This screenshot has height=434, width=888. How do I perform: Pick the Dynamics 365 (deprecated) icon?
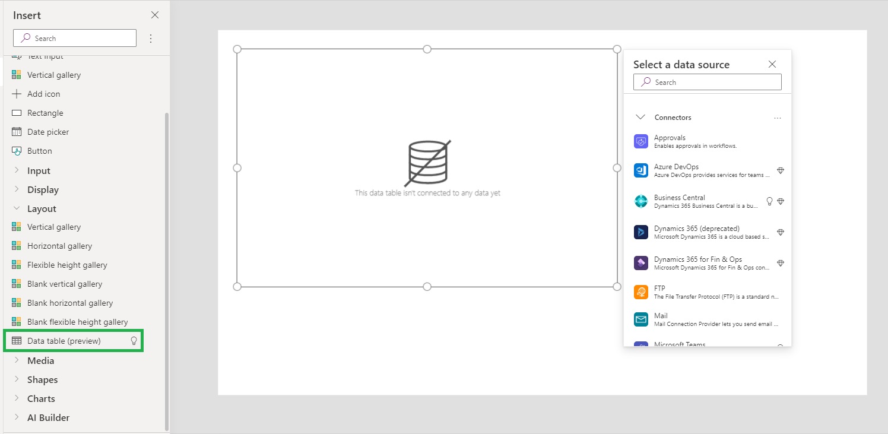[x=640, y=232]
